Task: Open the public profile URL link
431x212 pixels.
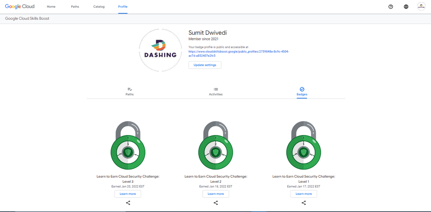Action: pos(239,53)
